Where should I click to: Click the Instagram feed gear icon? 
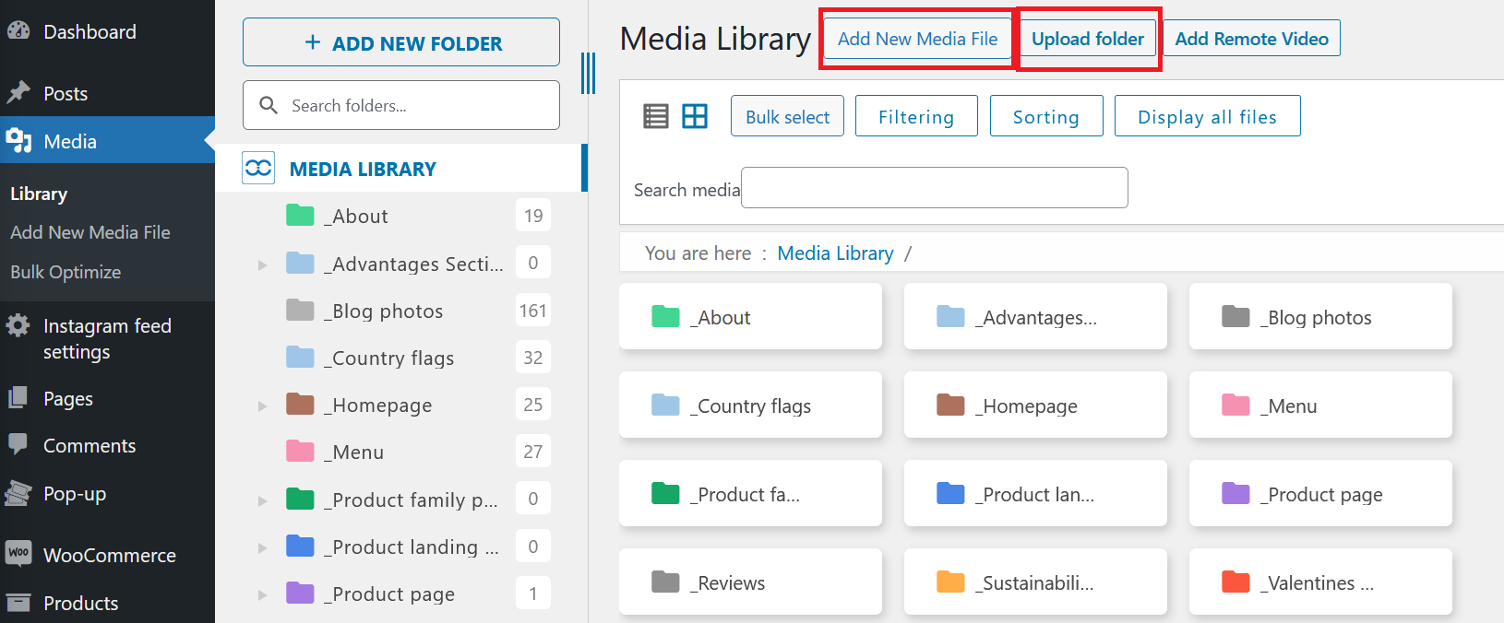[x=18, y=324]
